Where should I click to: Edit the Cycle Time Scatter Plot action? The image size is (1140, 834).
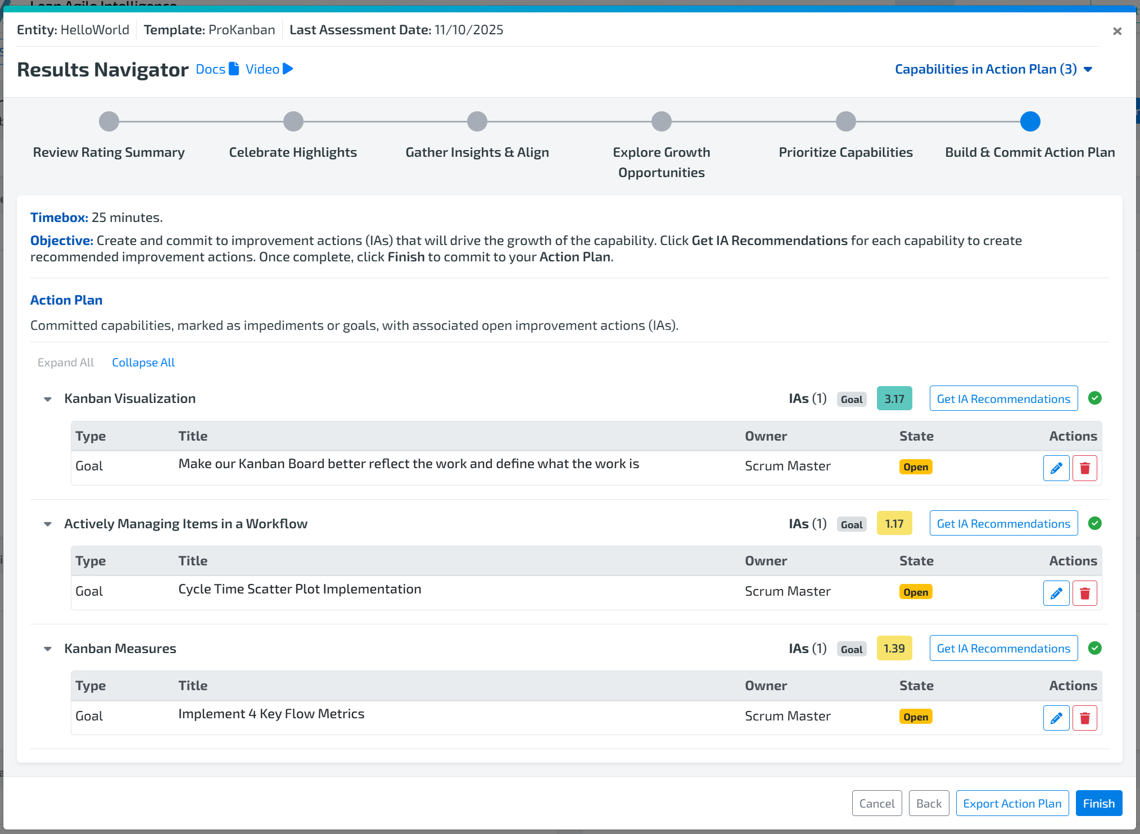[x=1056, y=593]
